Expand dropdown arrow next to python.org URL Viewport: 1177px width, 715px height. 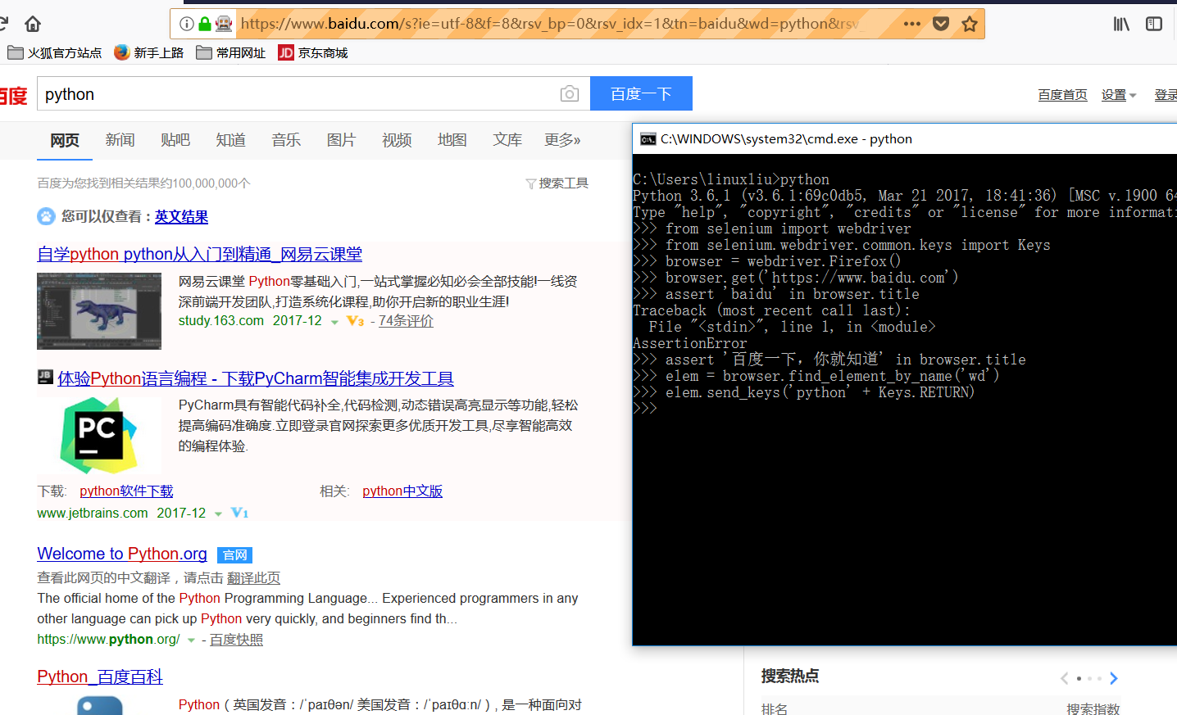[191, 640]
